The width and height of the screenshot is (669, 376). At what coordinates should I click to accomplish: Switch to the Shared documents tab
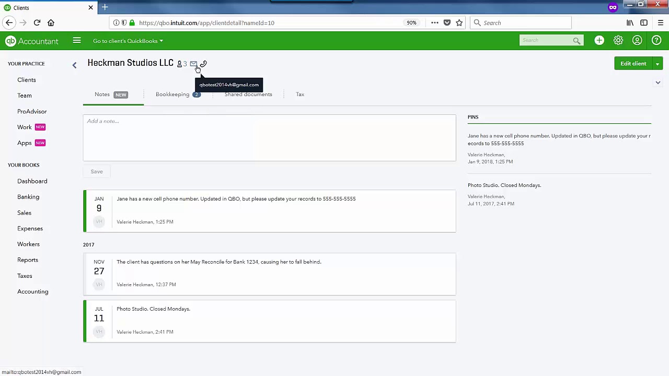pyautogui.click(x=248, y=95)
